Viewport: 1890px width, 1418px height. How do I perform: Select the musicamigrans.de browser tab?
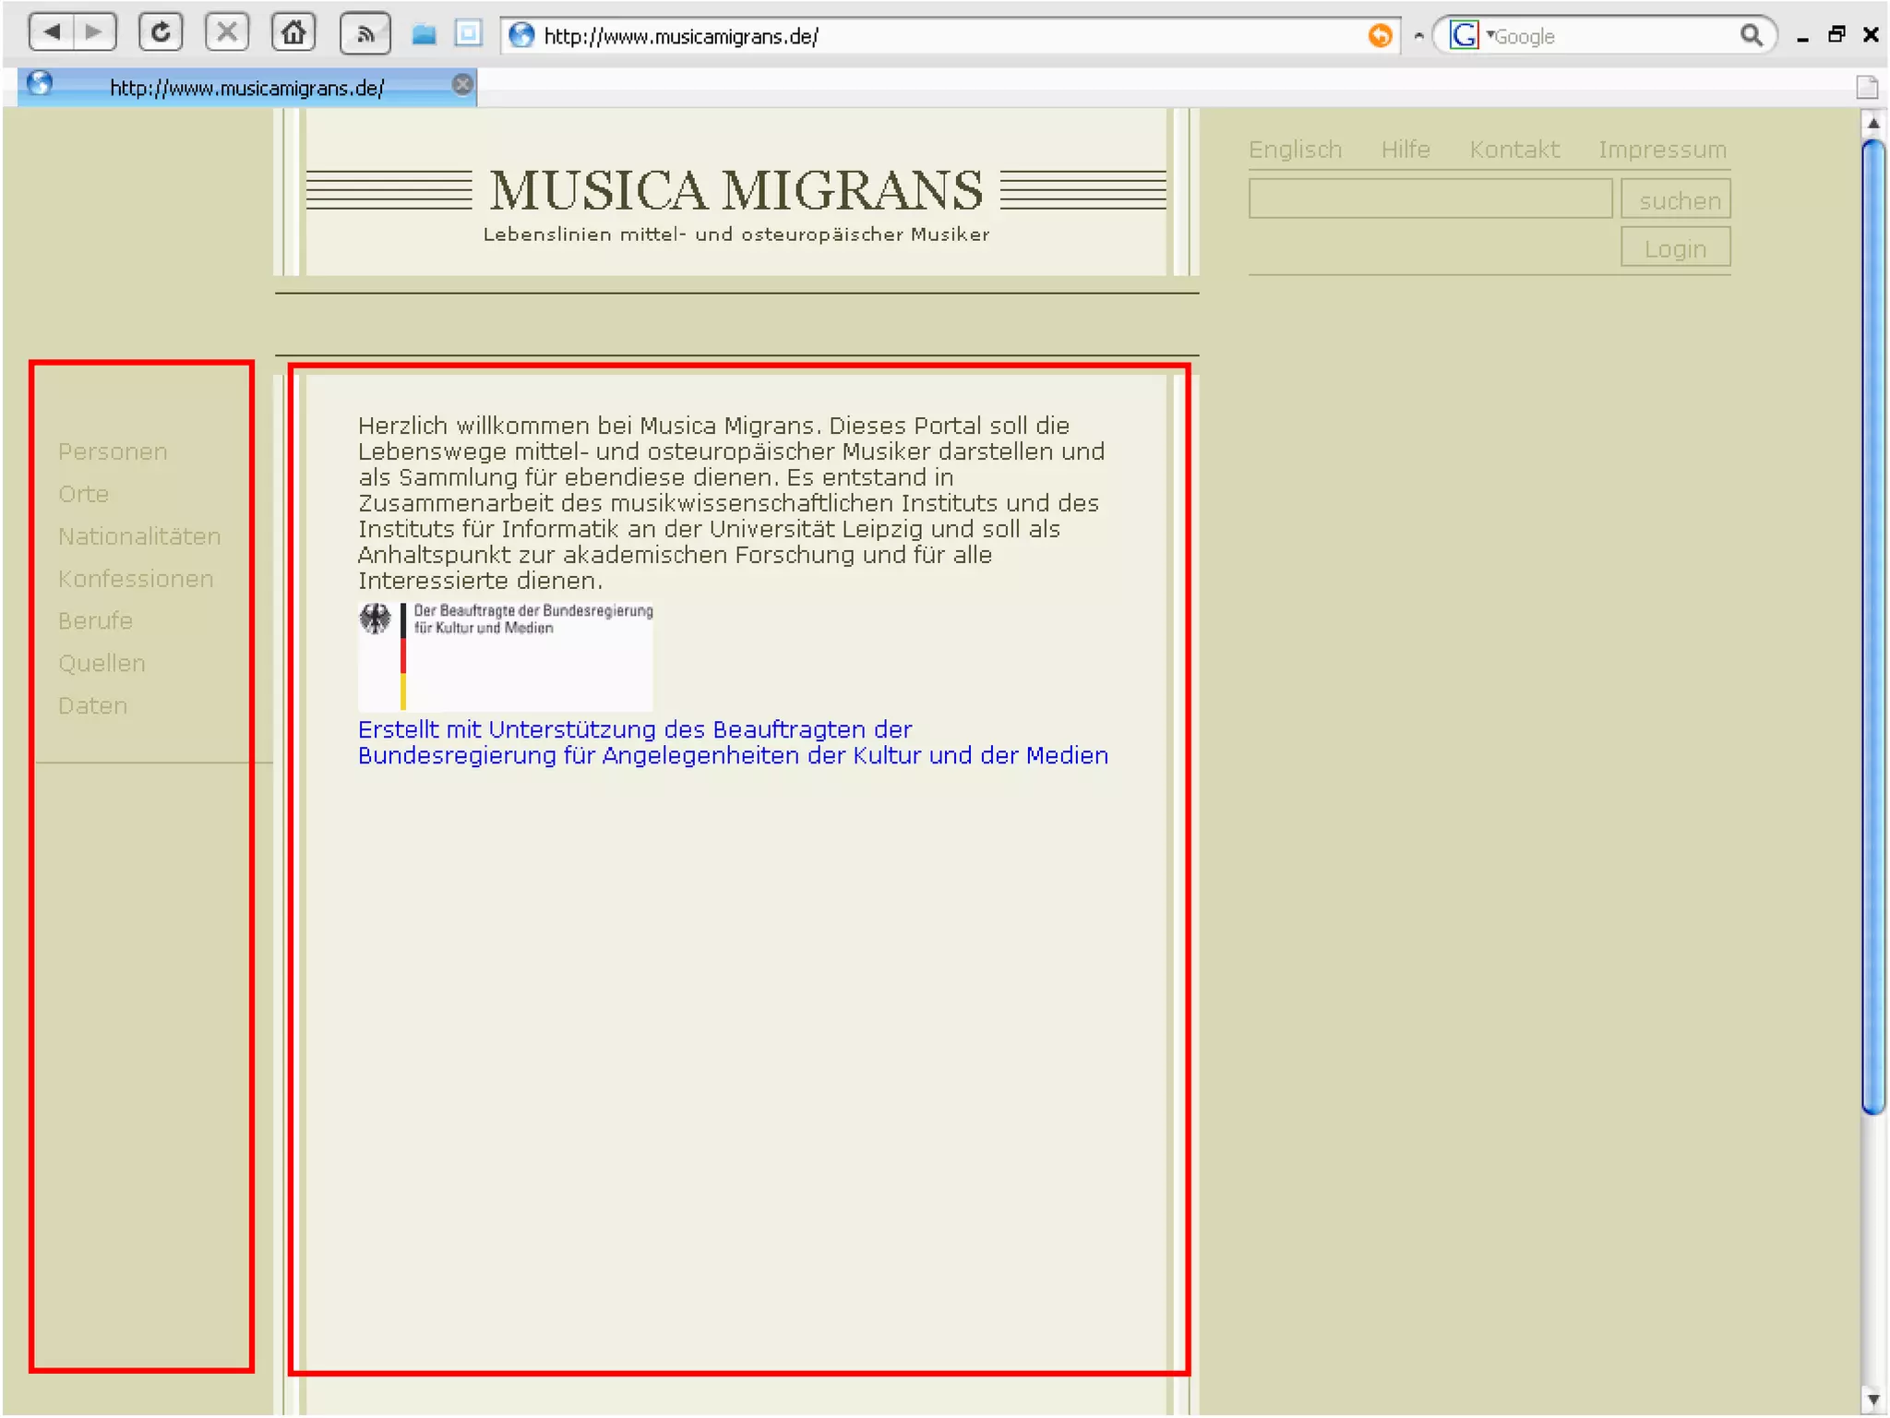tap(246, 88)
